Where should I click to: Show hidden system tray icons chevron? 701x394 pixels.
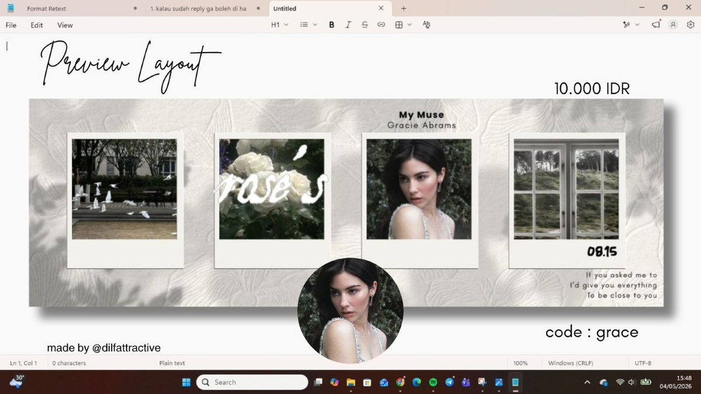(587, 382)
